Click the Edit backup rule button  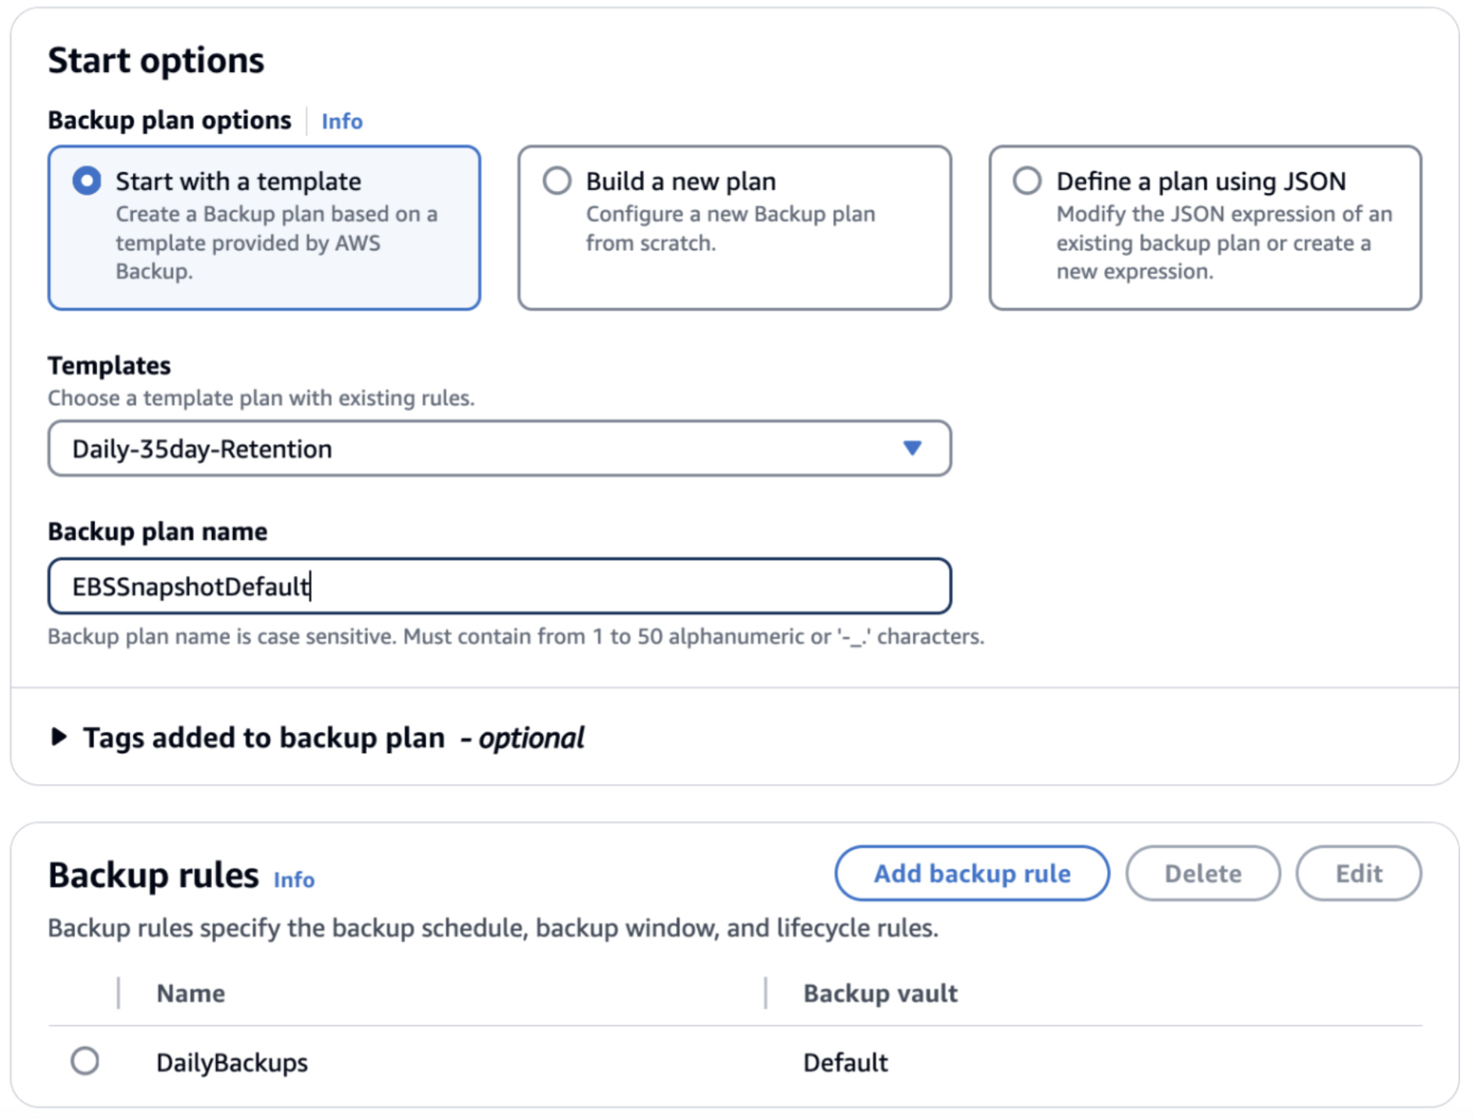(x=1358, y=873)
